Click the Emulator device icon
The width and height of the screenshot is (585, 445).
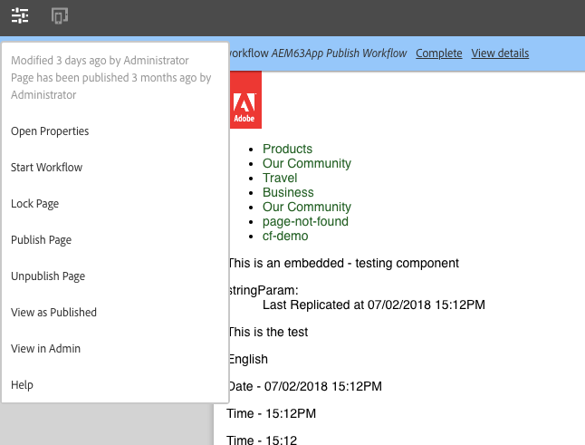(60, 15)
